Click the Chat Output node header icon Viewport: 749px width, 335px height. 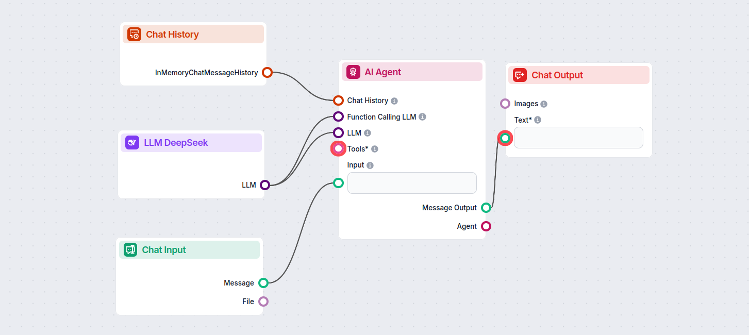[x=520, y=75]
